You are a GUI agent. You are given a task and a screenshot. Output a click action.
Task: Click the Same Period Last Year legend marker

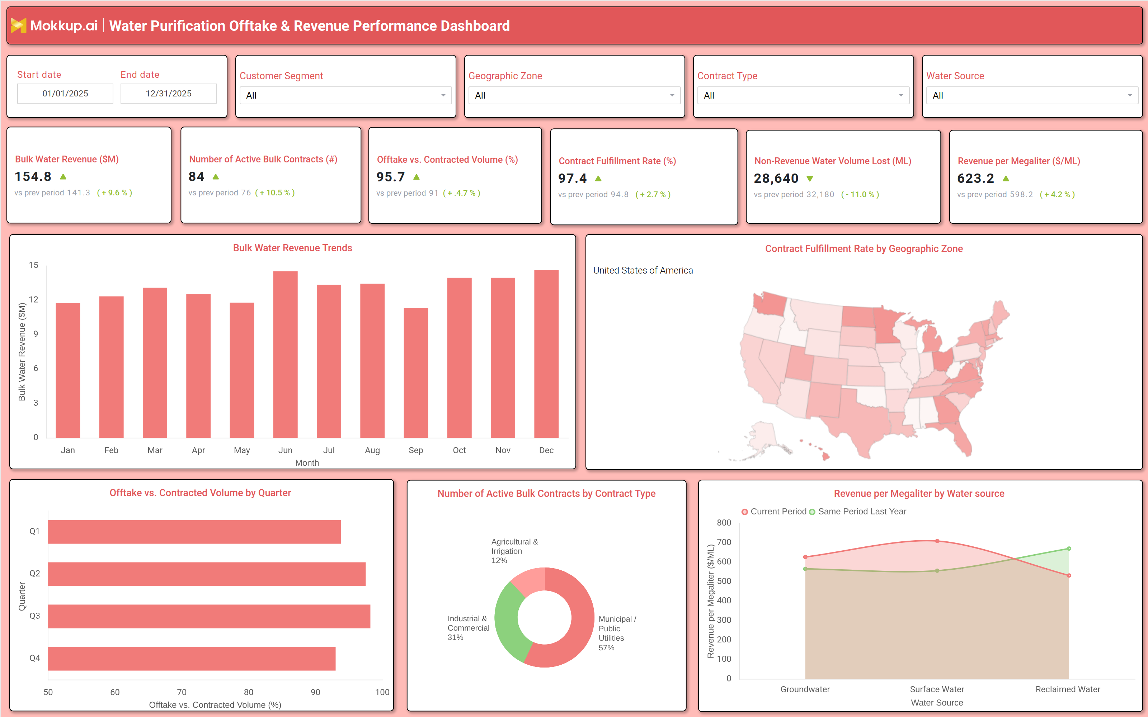pyautogui.click(x=812, y=512)
